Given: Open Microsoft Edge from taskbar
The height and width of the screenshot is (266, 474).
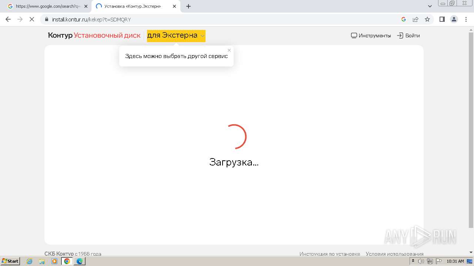Looking at the screenshot, I should tap(80, 261).
